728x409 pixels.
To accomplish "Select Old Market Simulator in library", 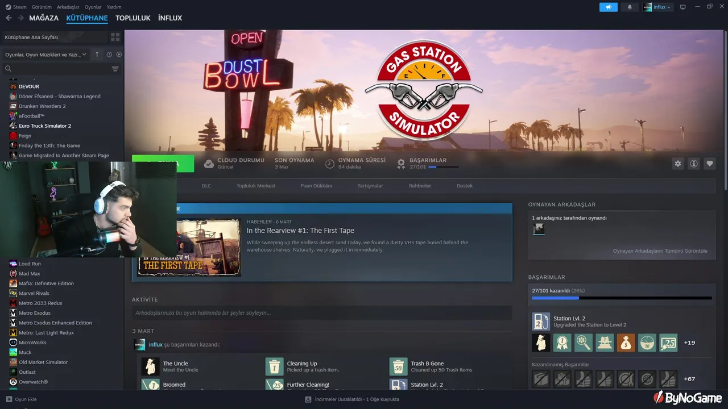I will pyautogui.click(x=43, y=362).
